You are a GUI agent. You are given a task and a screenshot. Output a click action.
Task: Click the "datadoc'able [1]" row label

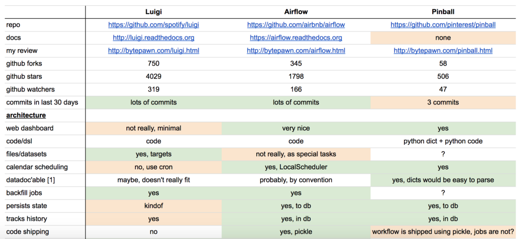pyautogui.click(x=31, y=180)
